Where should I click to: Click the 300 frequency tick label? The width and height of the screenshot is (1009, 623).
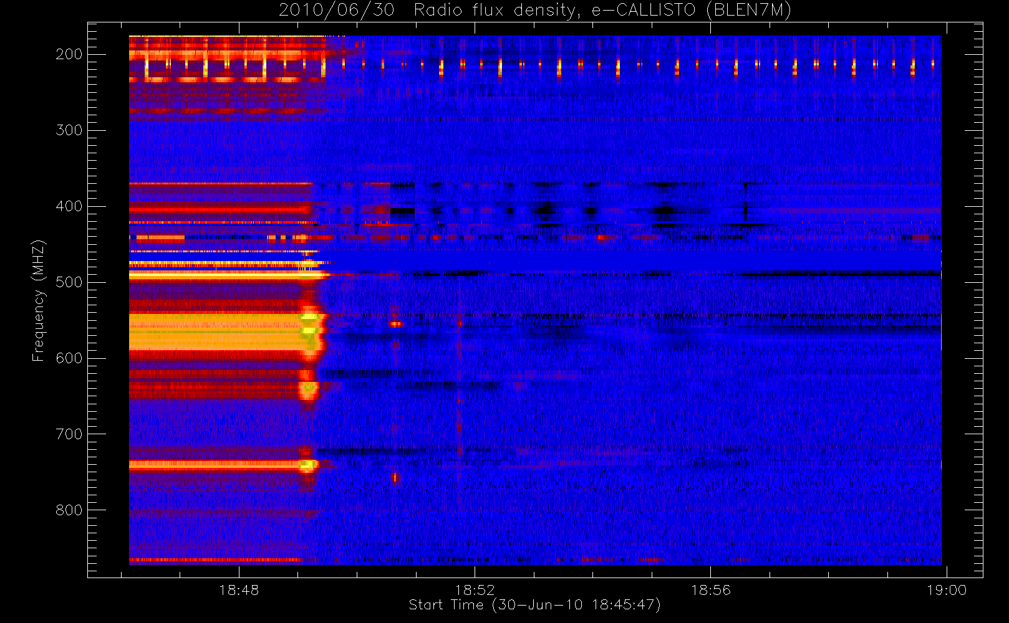[x=69, y=130]
